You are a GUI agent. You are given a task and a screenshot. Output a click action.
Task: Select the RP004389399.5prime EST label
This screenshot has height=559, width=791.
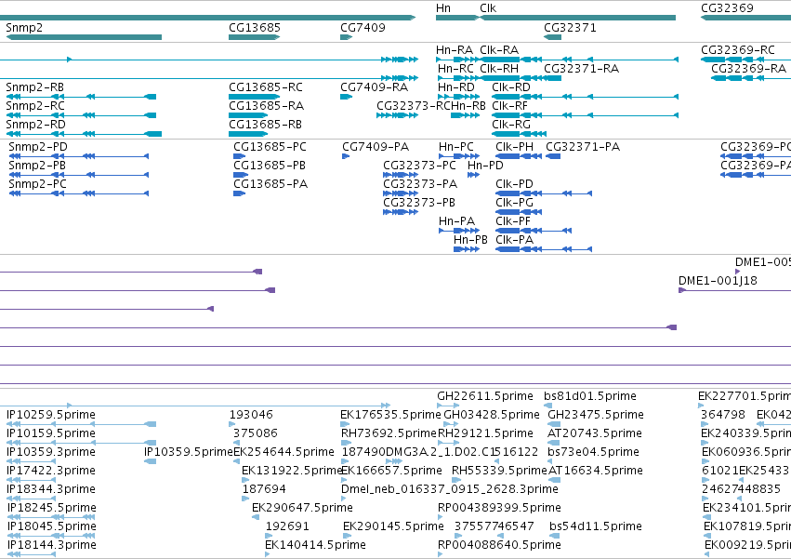tap(499, 509)
